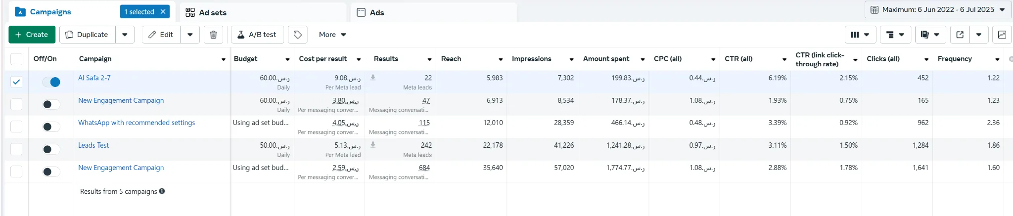Click the Results from 5 campaigns summary text

[118, 191]
